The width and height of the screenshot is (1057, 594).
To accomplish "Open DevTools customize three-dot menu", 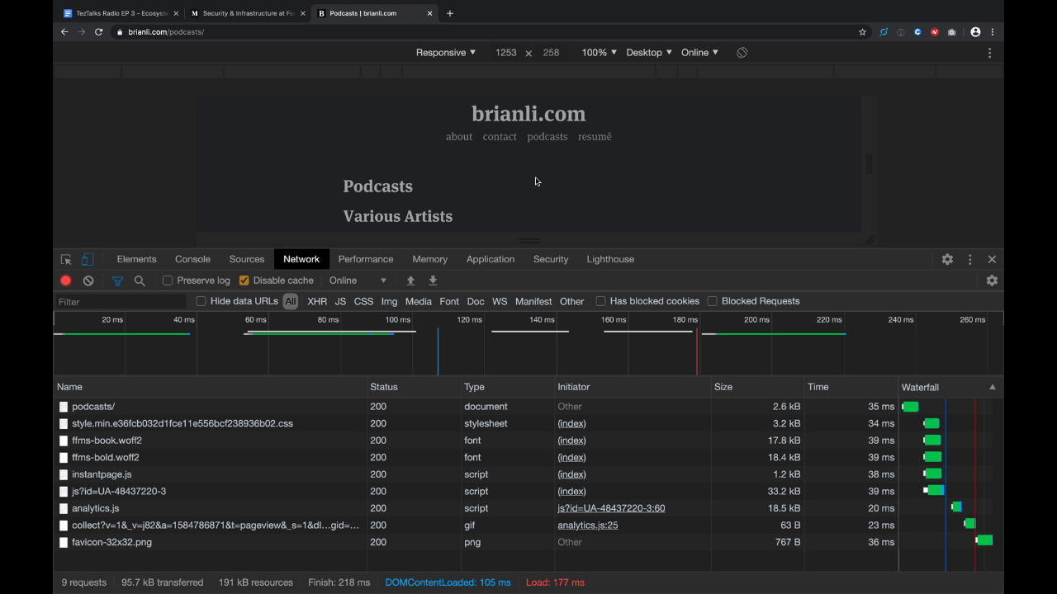I will click(970, 259).
